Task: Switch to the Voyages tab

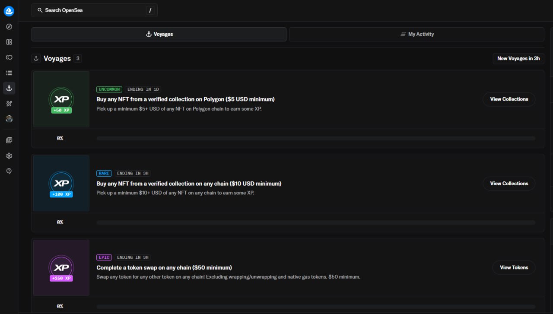Action: [x=159, y=35]
